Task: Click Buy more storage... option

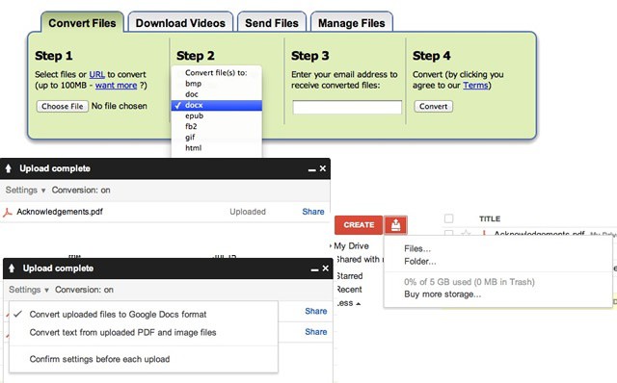Action: 443,294
